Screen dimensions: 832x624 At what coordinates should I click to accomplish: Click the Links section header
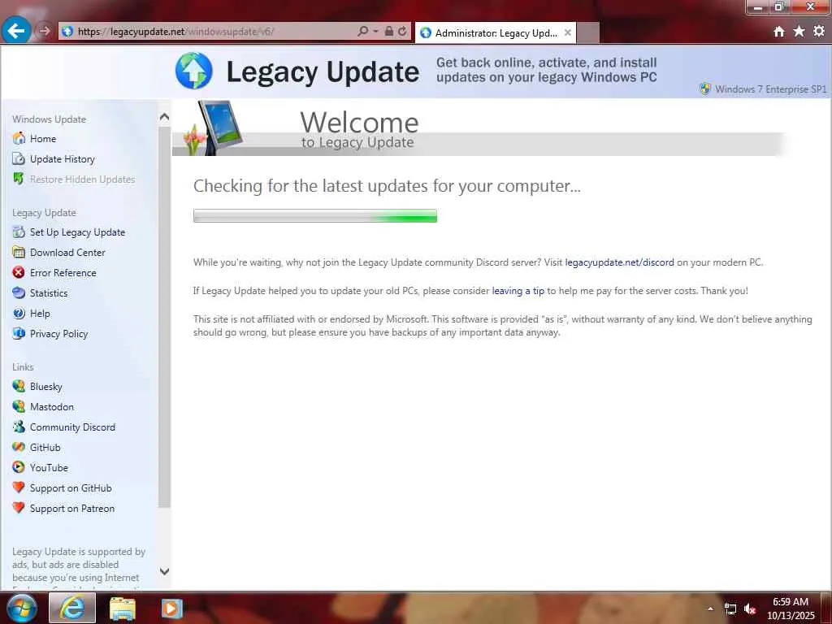(x=23, y=366)
